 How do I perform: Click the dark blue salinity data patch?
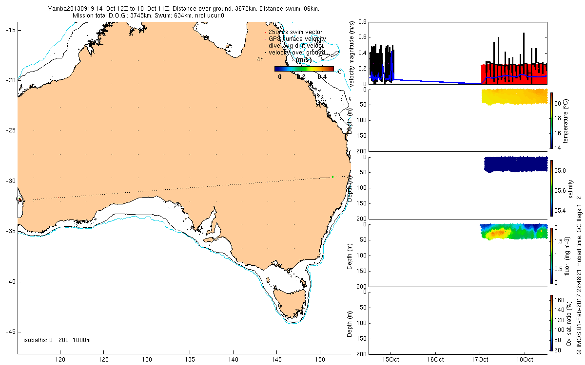(x=516, y=164)
